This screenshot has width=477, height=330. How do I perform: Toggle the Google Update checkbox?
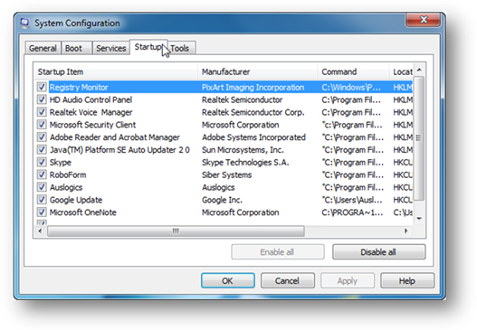[42, 200]
